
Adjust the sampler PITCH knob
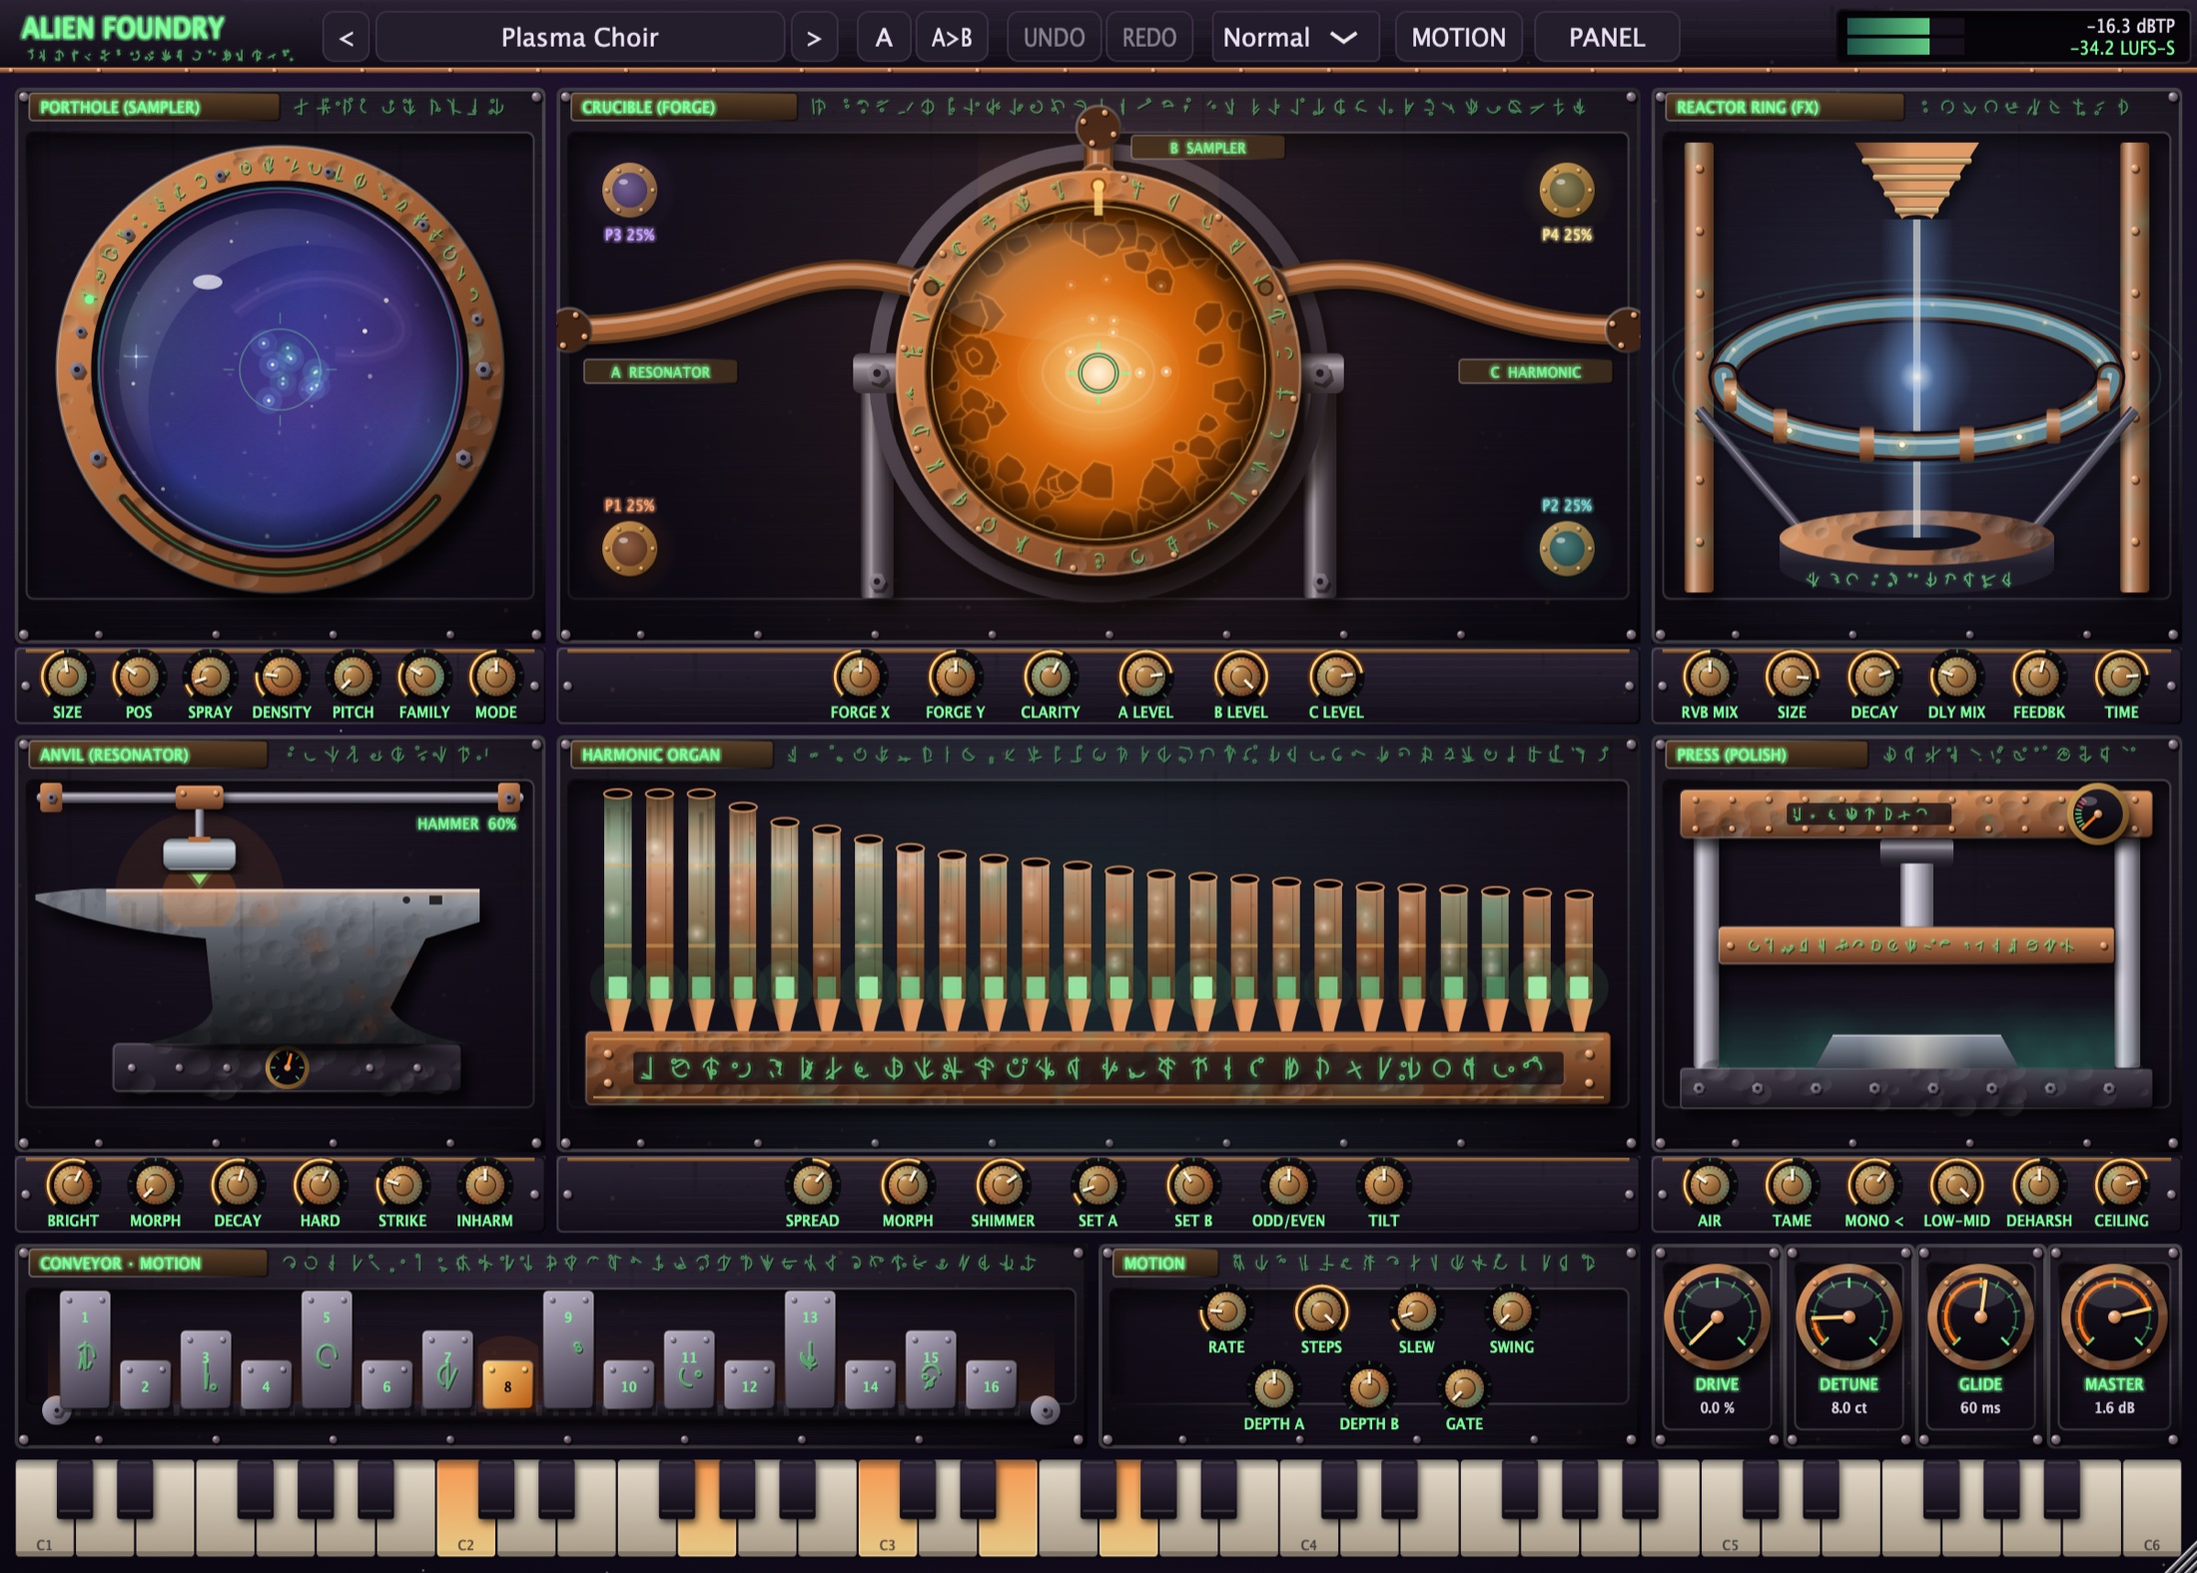tap(353, 677)
